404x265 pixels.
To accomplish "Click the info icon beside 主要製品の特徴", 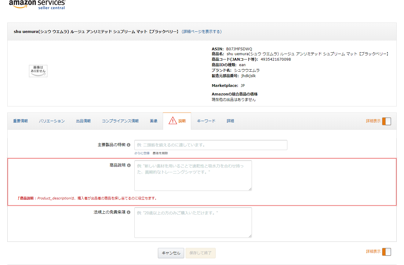I will pyautogui.click(x=129, y=145).
